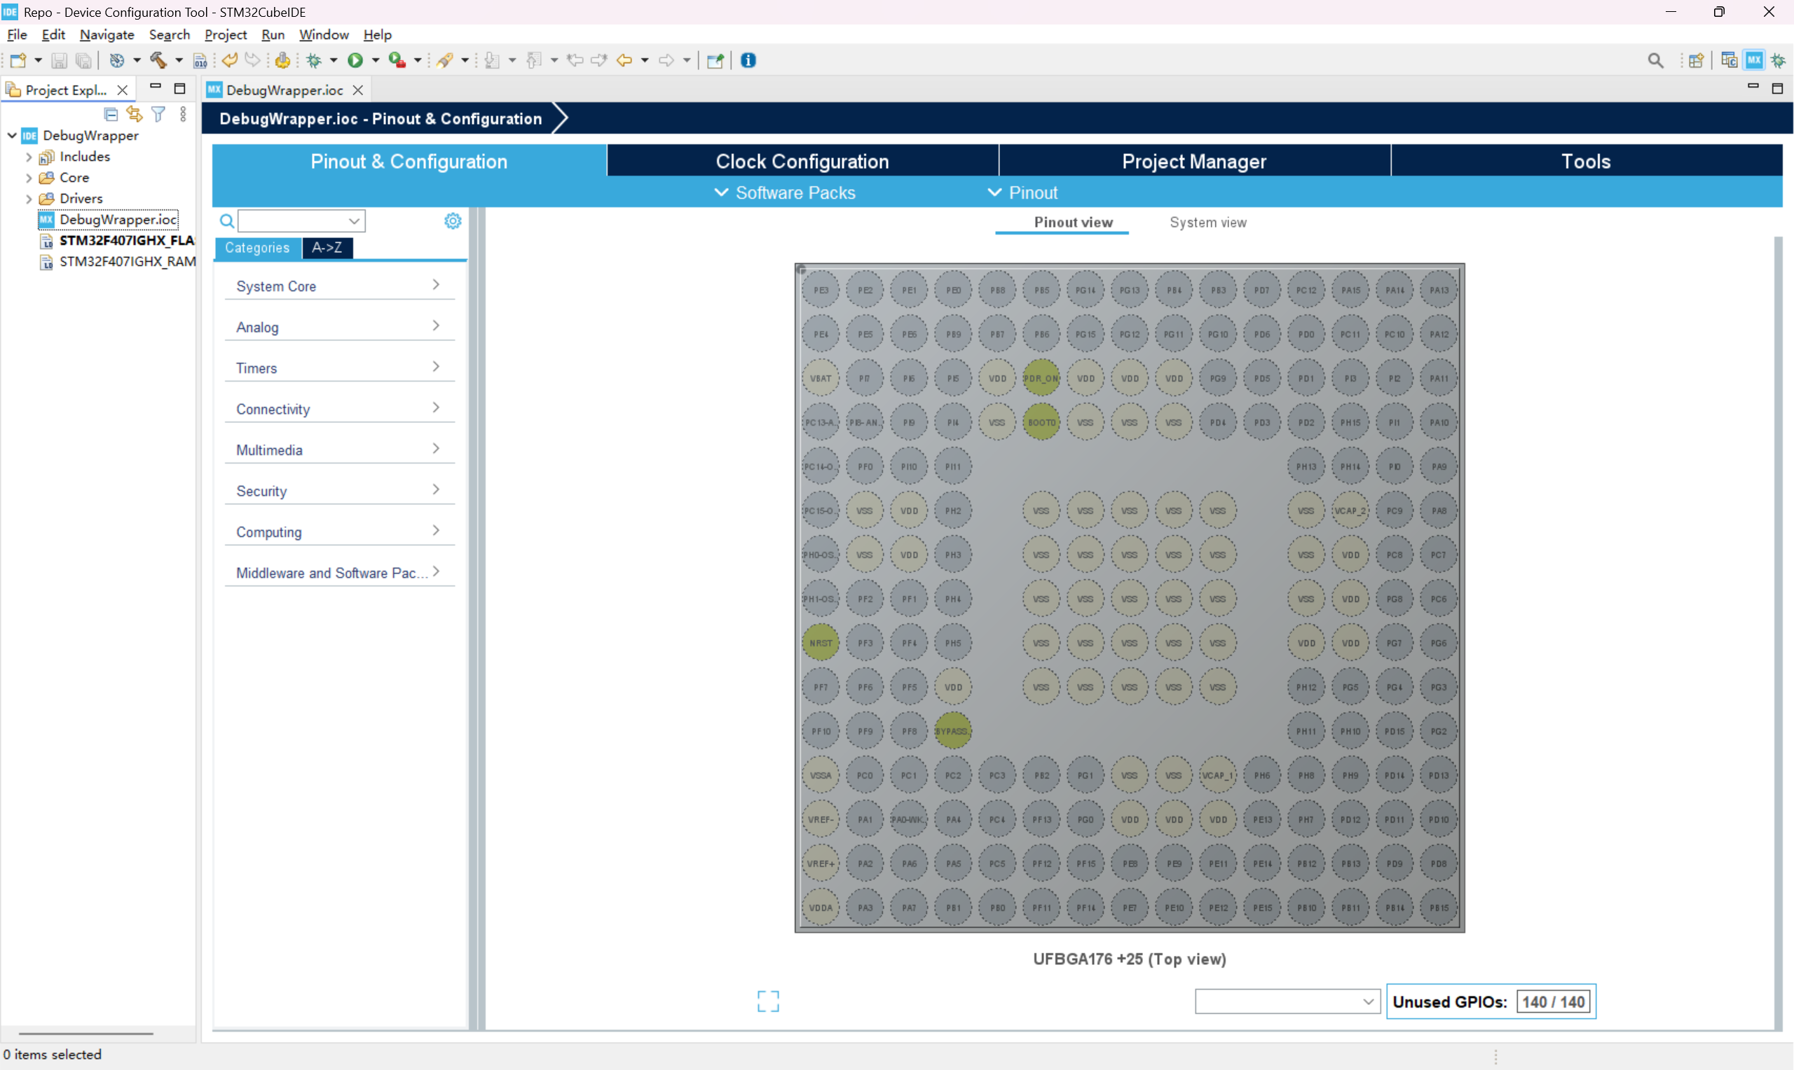This screenshot has width=1794, height=1070.
Task: Click the Pin editor icon
Action: pyautogui.click(x=715, y=60)
